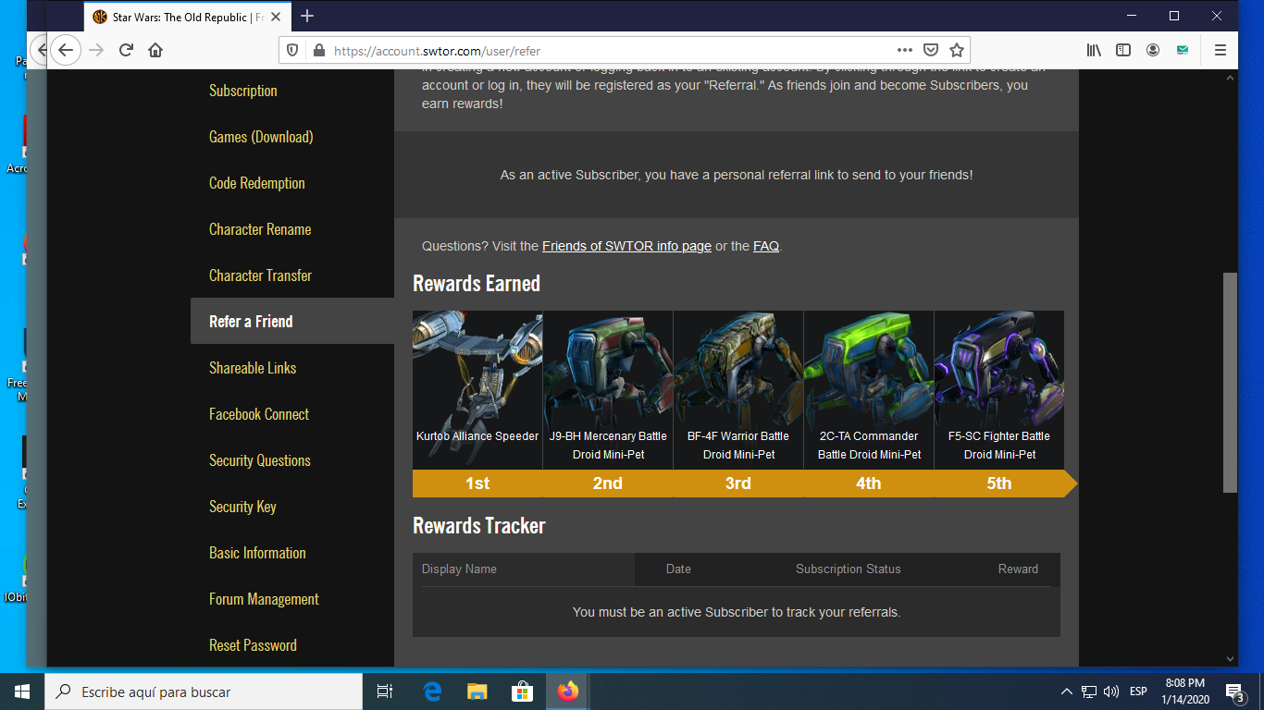This screenshot has height=710, width=1264.
Task: Open Facebook Connect settings
Action: tap(259, 414)
